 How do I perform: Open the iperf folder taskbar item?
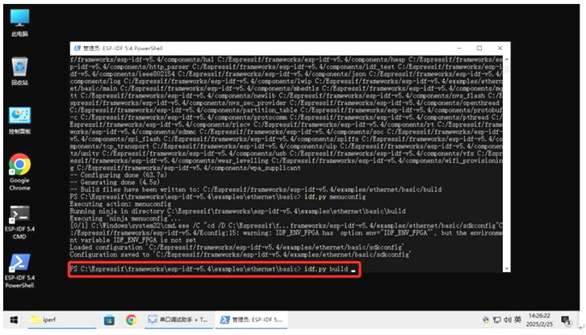click(61, 320)
